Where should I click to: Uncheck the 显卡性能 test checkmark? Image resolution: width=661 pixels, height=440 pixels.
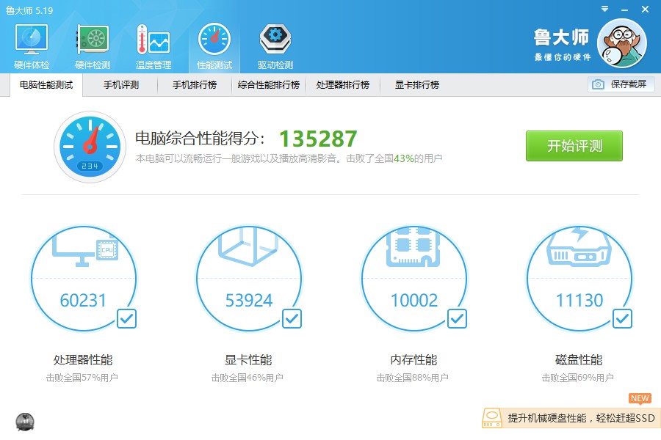tap(292, 318)
